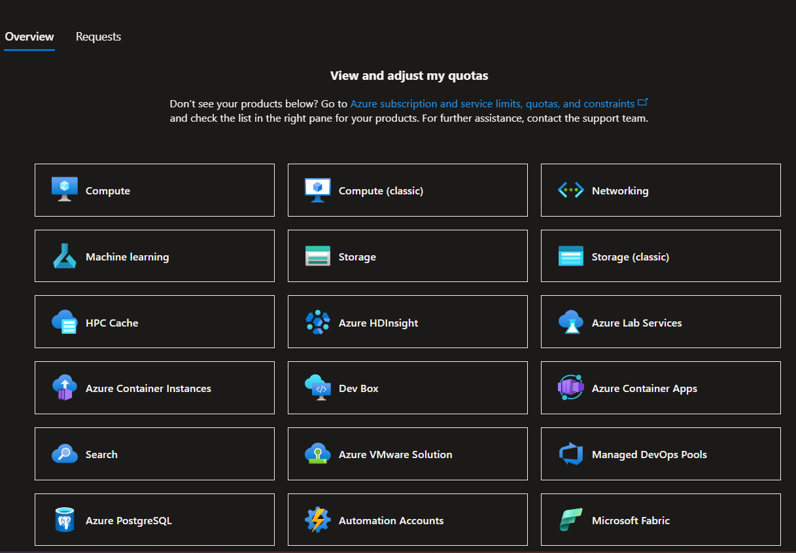Open the Azure PostgreSQL quota tile
The image size is (796, 553).
[x=154, y=520]
